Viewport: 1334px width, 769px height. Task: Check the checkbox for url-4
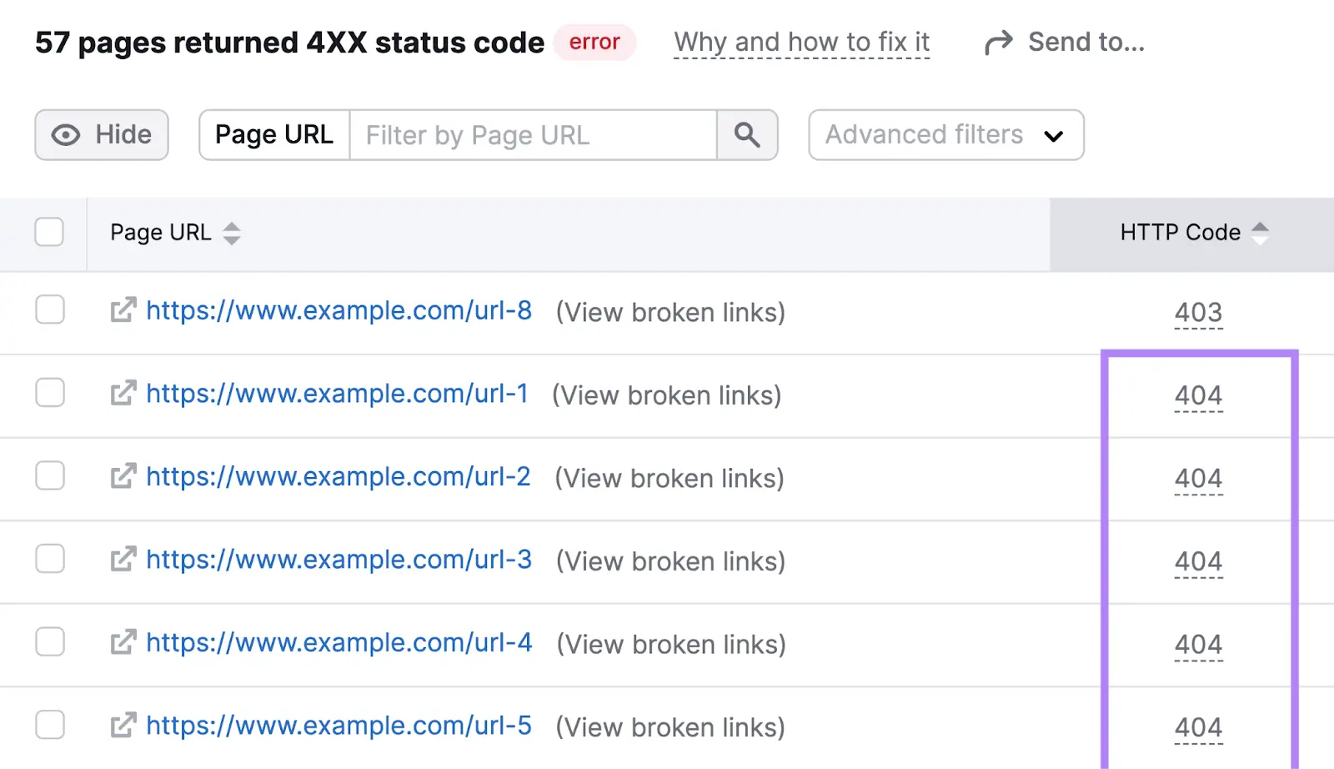coord(49,641)
